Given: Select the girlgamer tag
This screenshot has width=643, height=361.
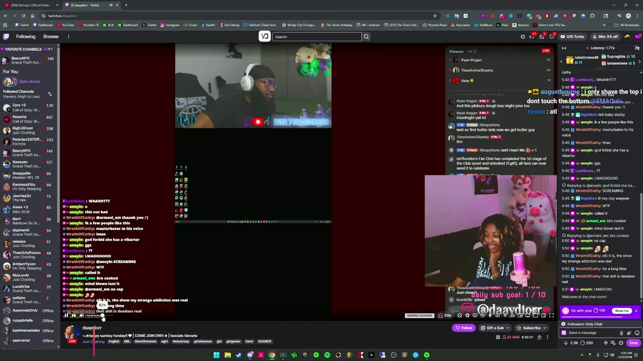Looking at the screenshot, I should (x=233, y=341).
